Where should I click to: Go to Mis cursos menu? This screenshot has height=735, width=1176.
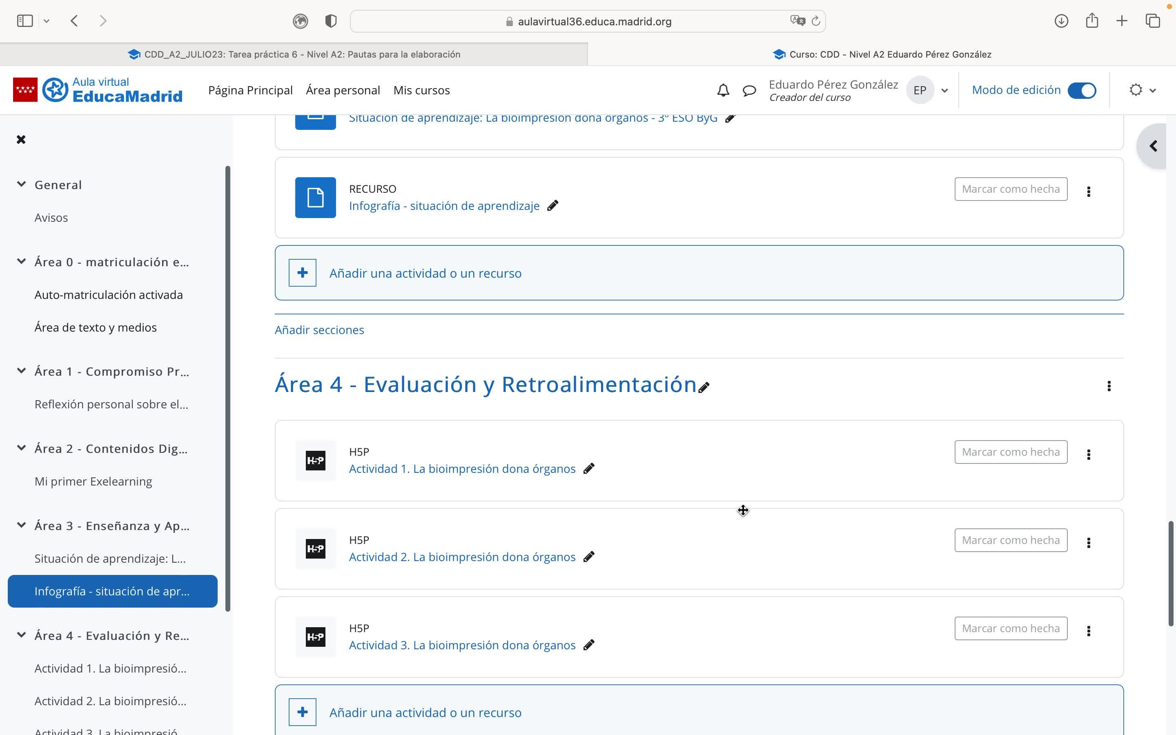[x=421, y=90]
